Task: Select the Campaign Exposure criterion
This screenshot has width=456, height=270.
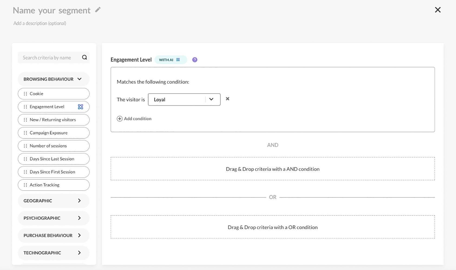Action: (49, 133)
